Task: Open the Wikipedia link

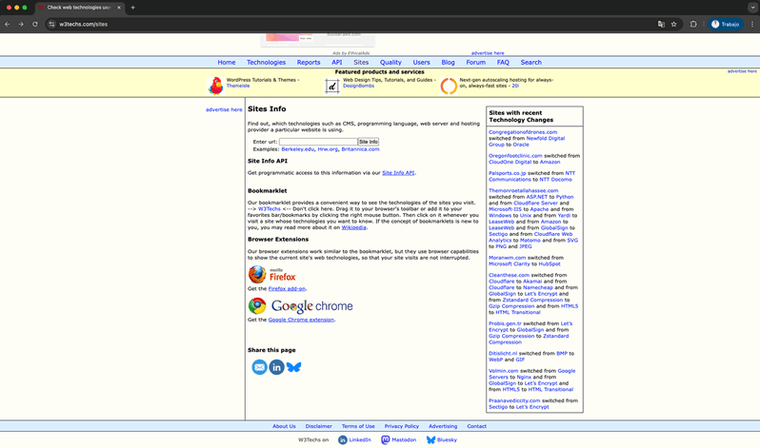Action: coord(354,227)
